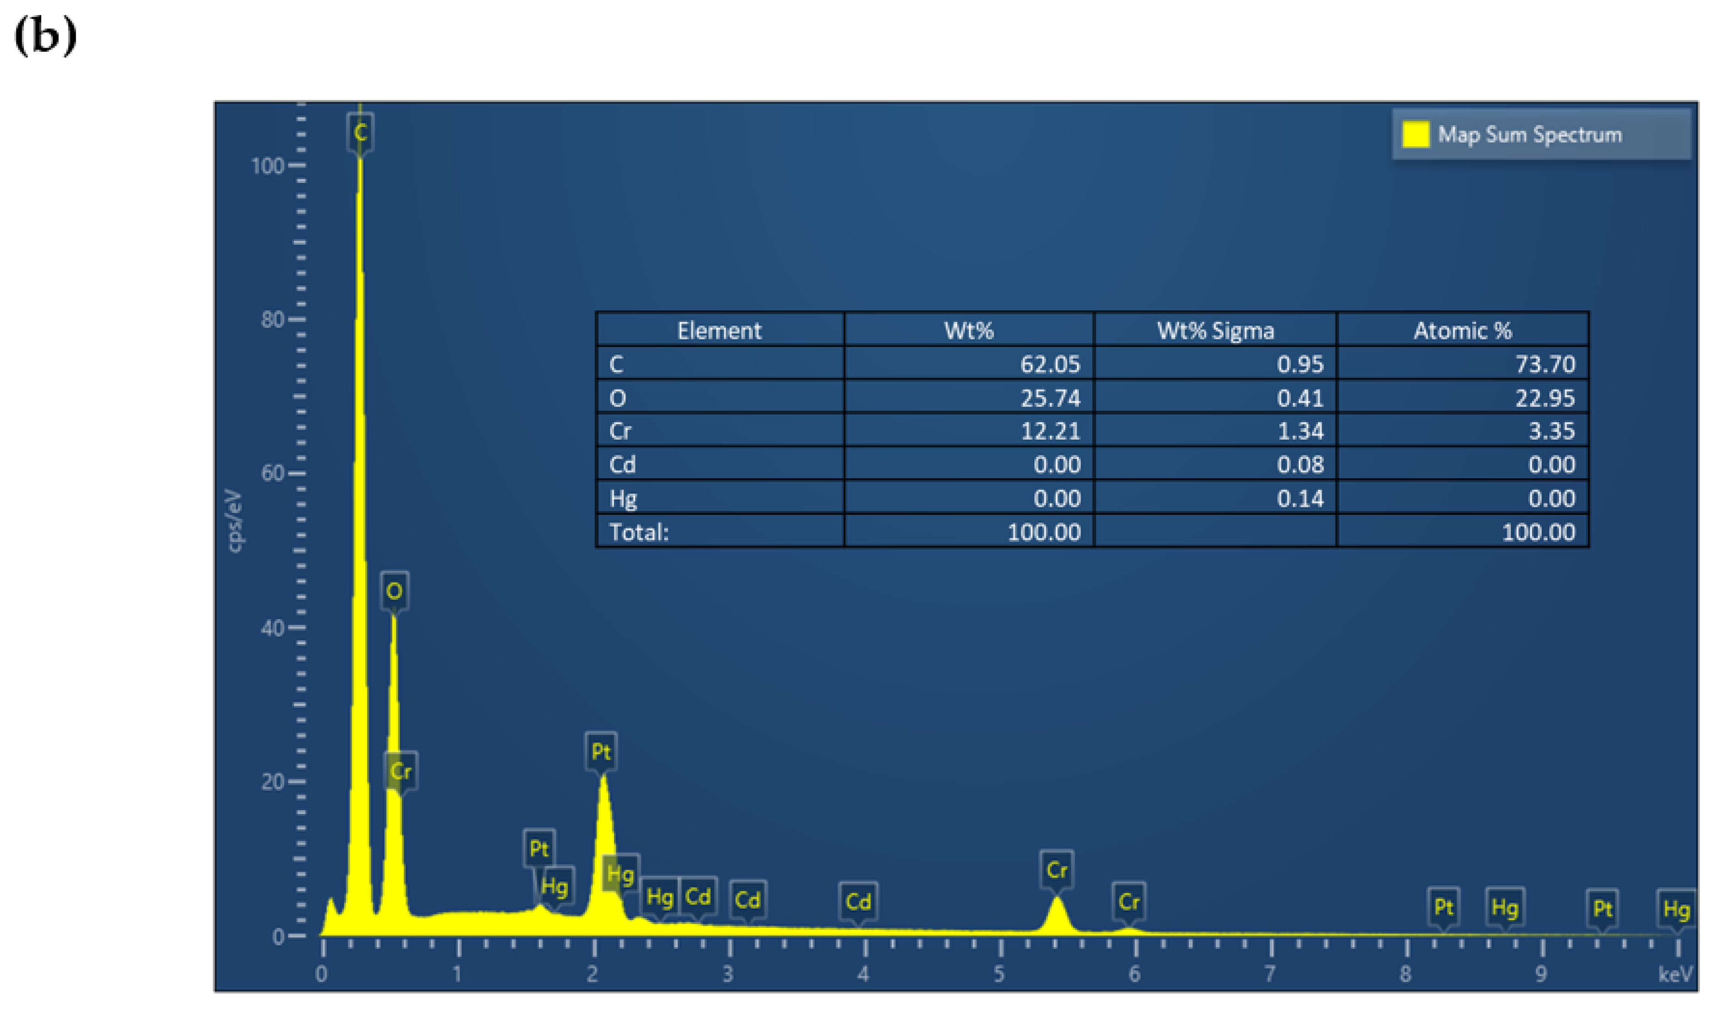Click the Cr label beside oxygen peak
This screenshot has width=1718, height=1010.
400,771
